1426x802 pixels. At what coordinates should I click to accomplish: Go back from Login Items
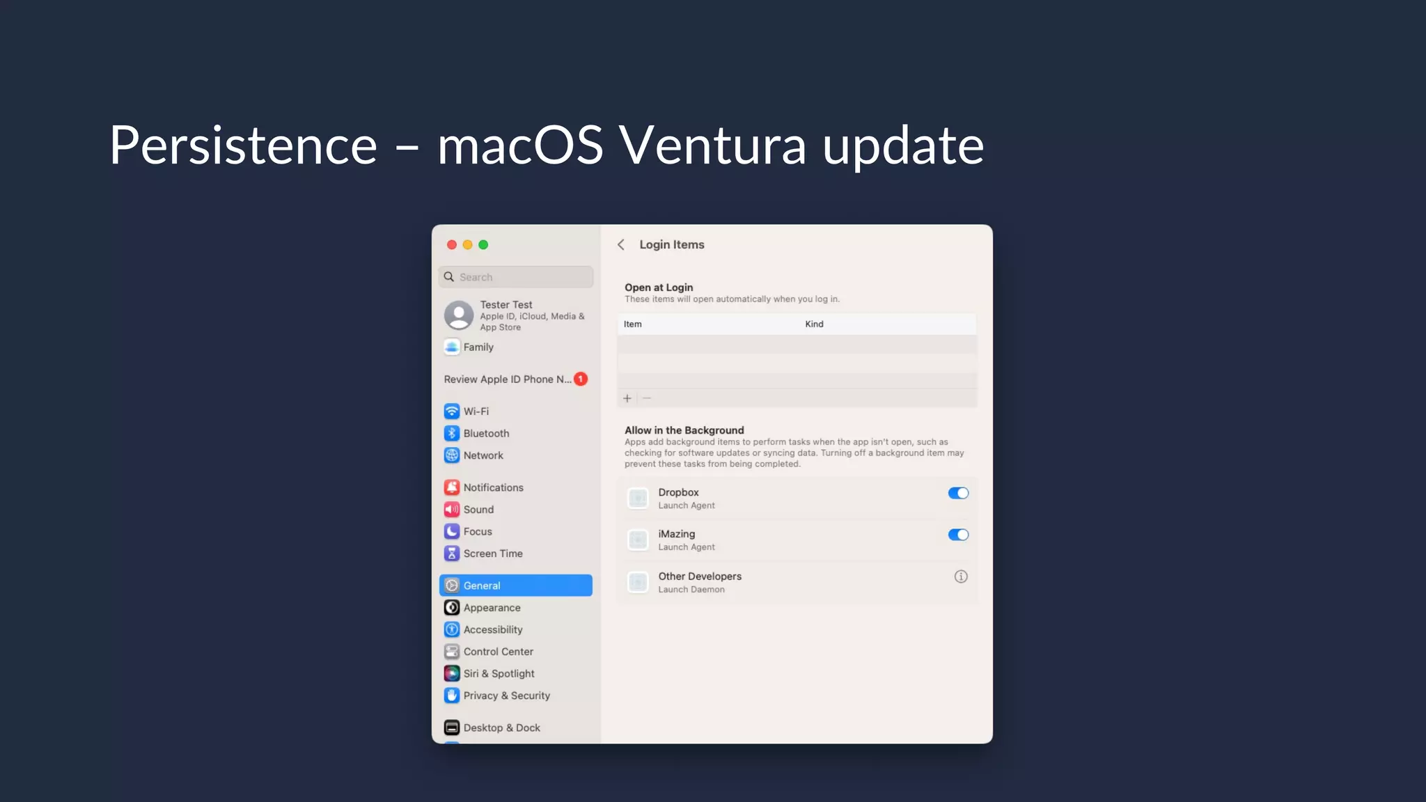coord(621,244)
